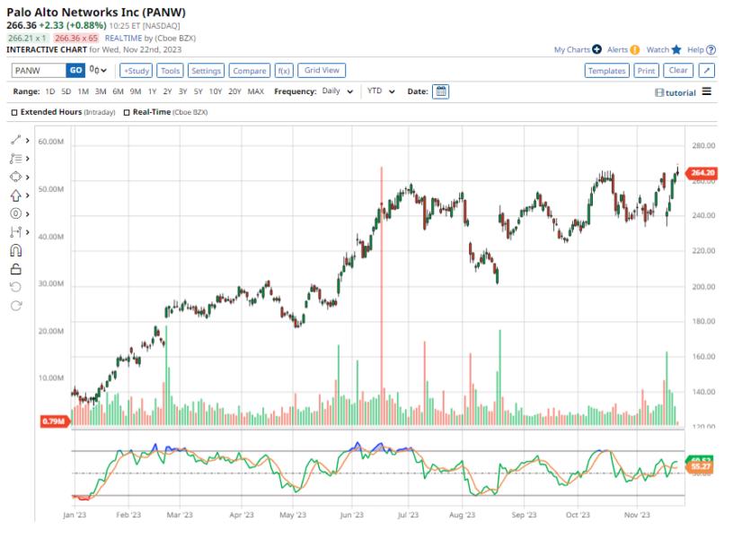The width and height of the screenshot is (733, 538).
Task: Click the f(x) expressions button
Action: 284,71
